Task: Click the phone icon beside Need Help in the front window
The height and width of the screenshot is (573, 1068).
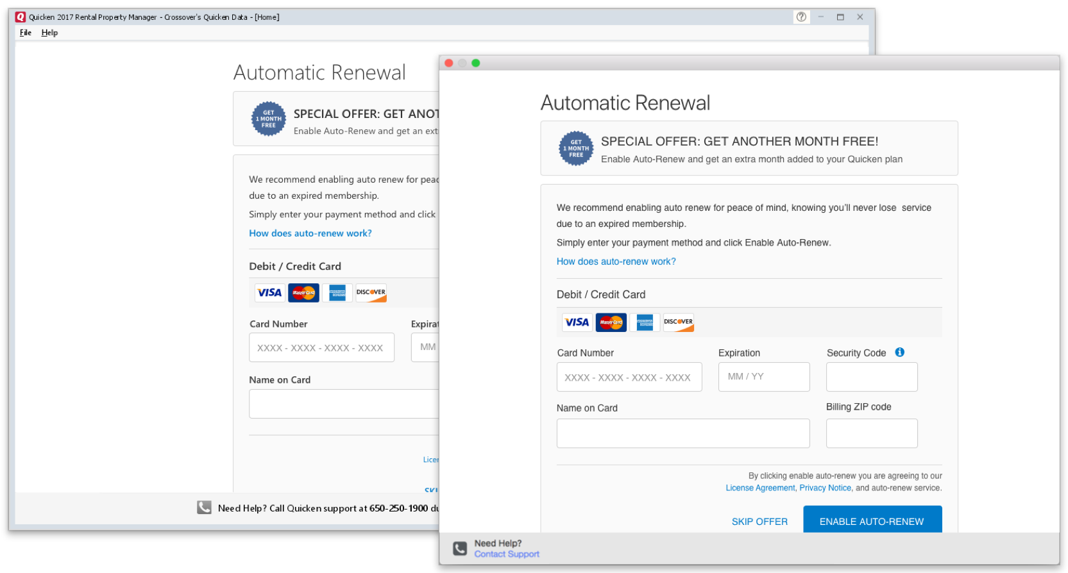Action: tap(460, 549)
